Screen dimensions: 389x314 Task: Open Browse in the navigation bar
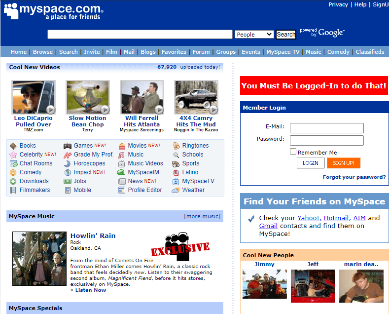click(43, 52)
